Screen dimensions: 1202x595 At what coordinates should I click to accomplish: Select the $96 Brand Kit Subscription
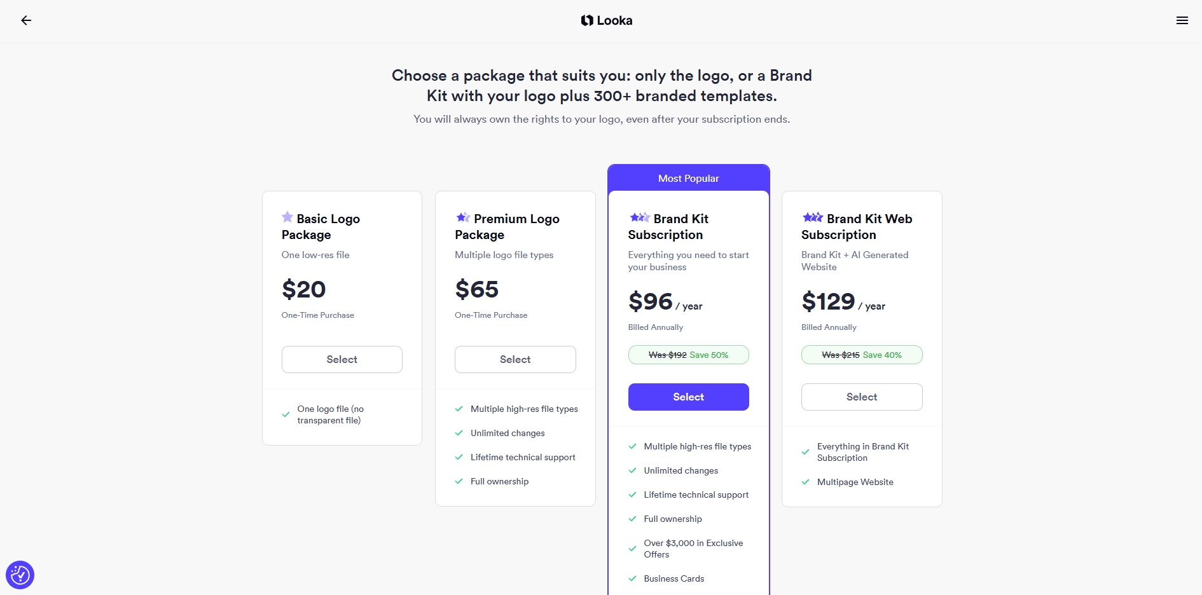coord(688,397)
